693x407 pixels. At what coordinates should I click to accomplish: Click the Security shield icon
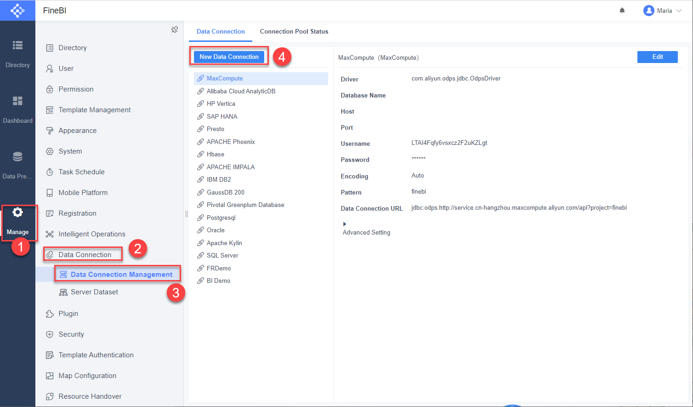[50, 334]
